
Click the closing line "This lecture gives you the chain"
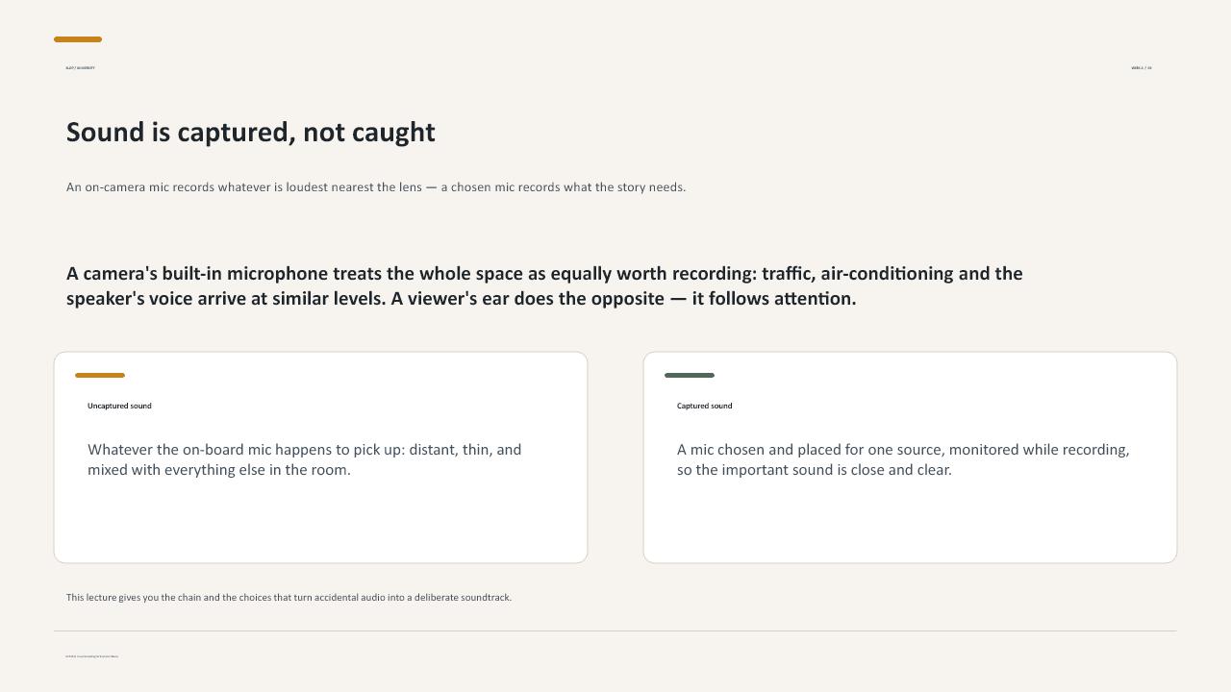click(289, 598)
